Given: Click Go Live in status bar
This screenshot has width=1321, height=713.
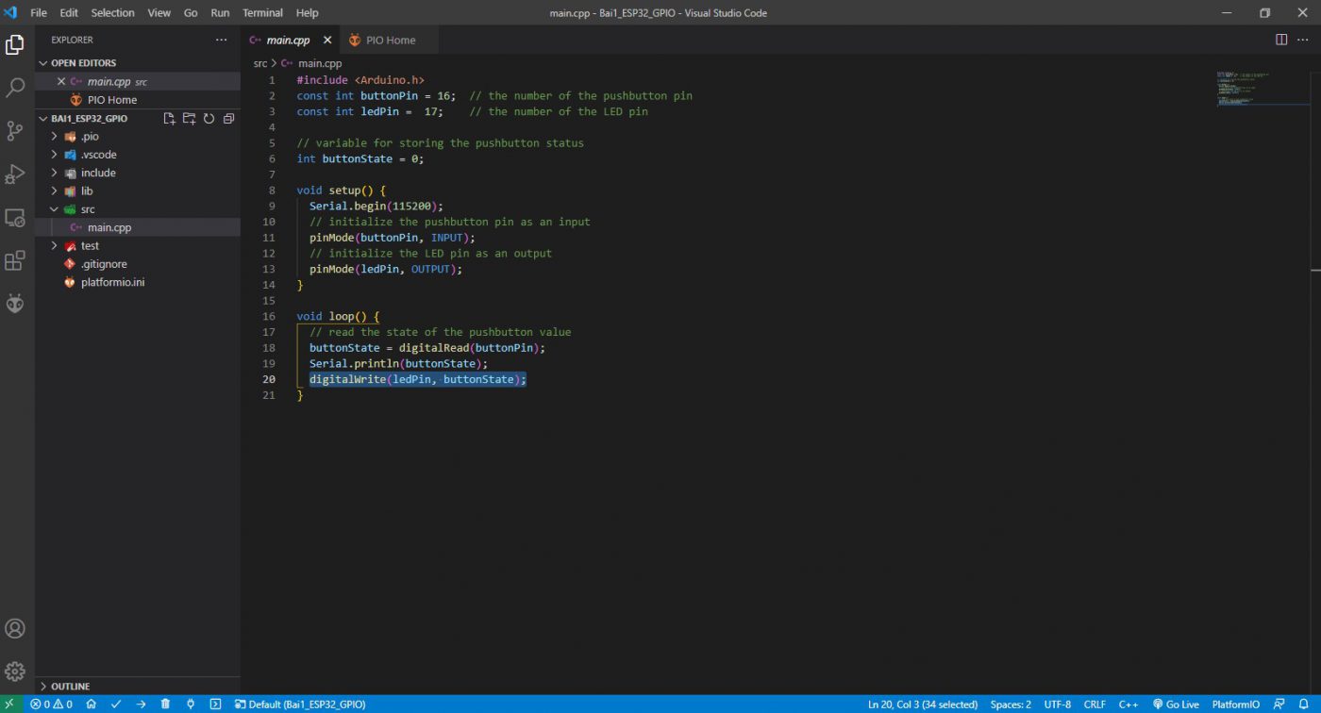Looking at the screenshot, I should pos(1176,705).
